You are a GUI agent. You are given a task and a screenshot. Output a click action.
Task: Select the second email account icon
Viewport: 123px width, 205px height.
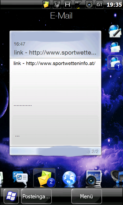point(115,47)
